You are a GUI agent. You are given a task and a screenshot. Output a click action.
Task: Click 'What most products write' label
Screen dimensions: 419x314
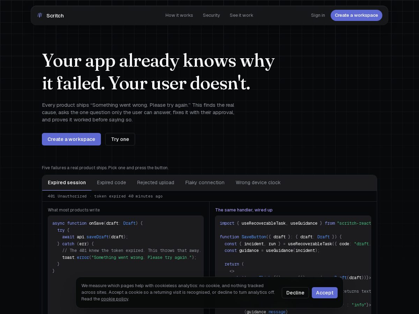[x=74, y=210]
